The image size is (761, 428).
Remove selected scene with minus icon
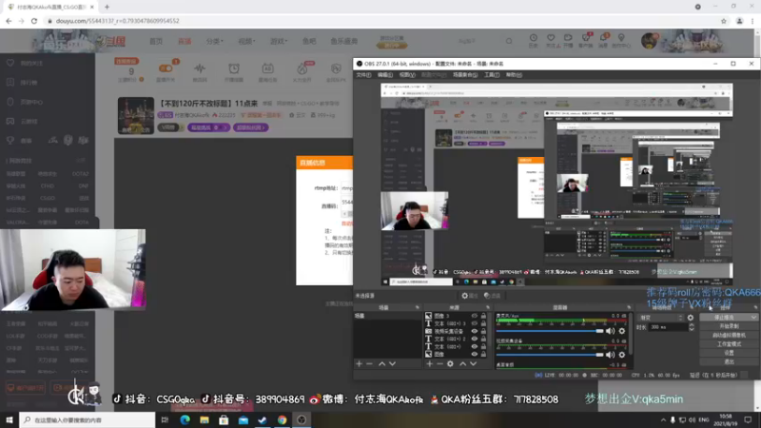(x=369, y=364)
